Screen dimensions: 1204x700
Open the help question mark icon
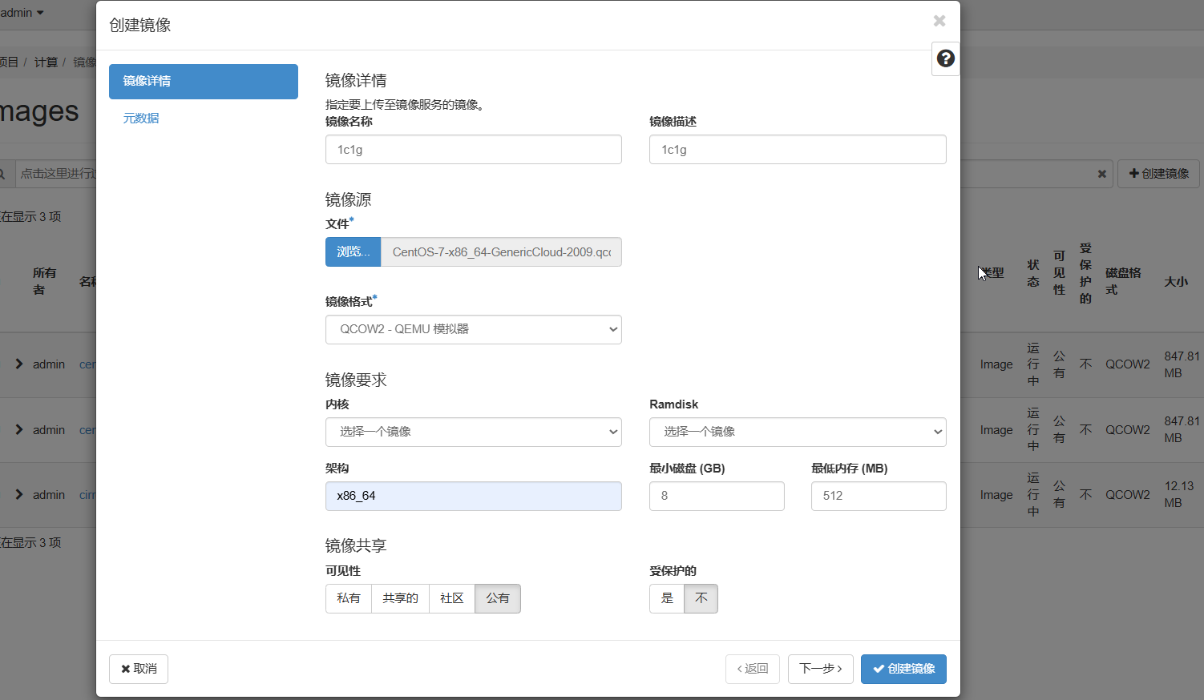coord(946,58)
